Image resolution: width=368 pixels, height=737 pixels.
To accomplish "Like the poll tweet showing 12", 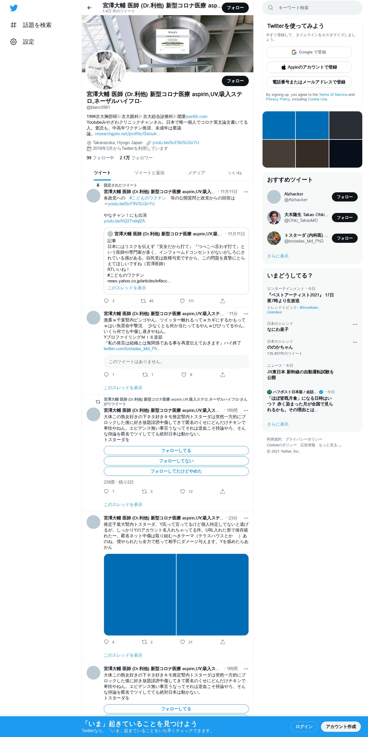I will (183, 491).
